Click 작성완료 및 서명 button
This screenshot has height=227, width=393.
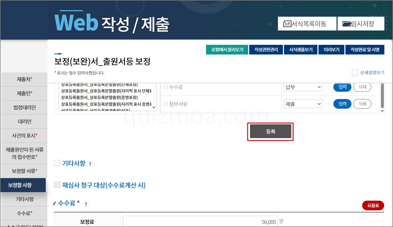(x=365, y=50)
